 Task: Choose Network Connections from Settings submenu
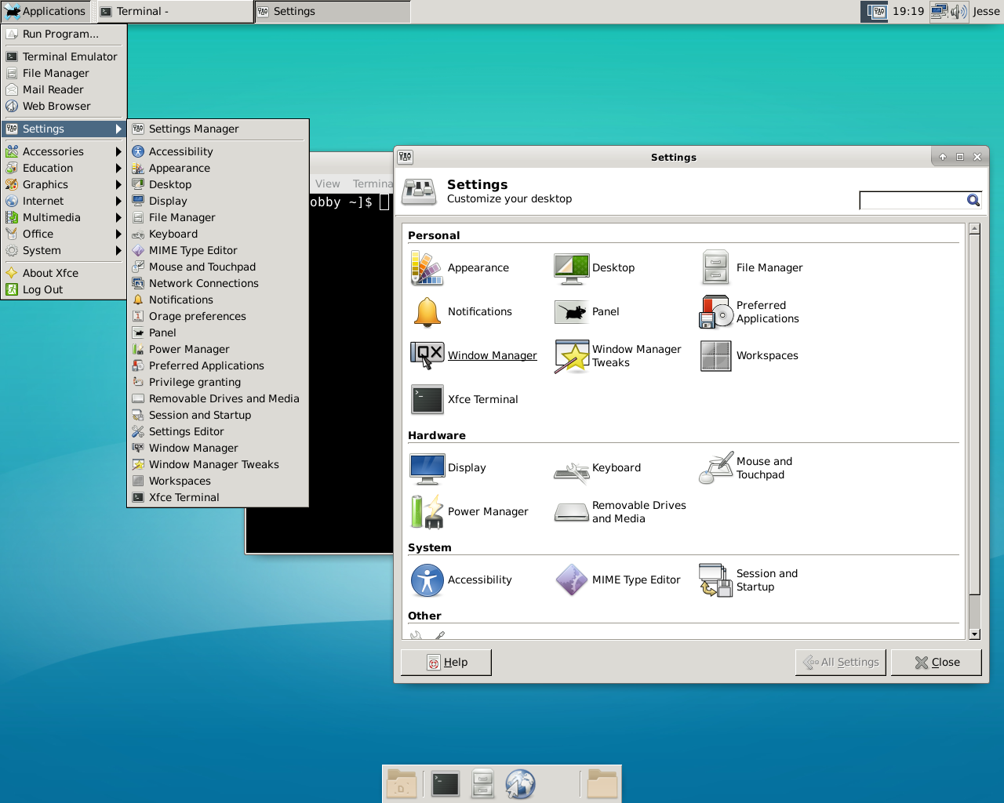pos(218,283)
